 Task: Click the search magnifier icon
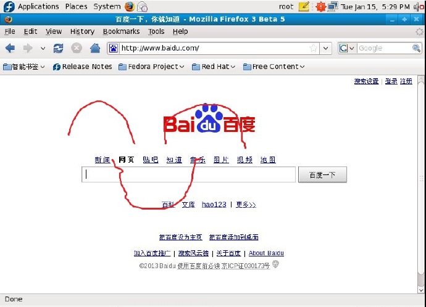point(416,48)
